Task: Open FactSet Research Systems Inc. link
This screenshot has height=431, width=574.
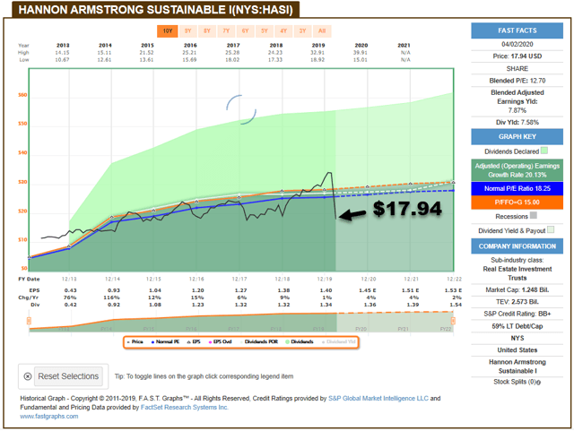Action: point(185,407)
